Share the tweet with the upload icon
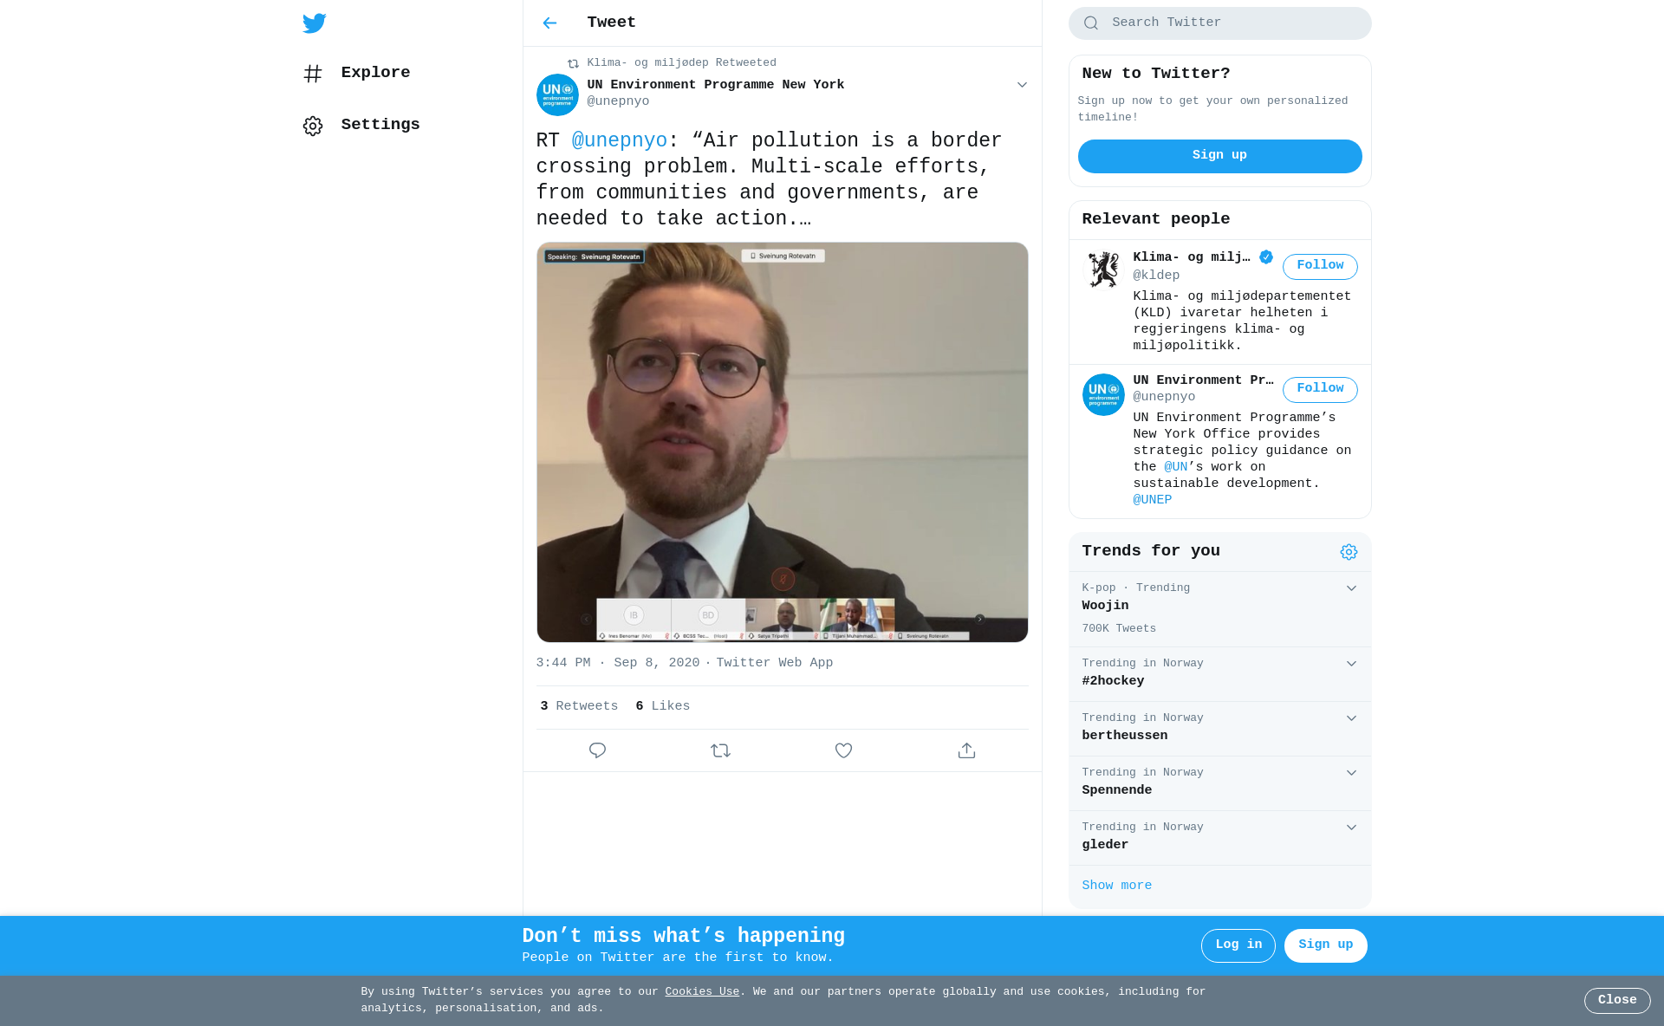The height and width of the screenshot is (1026, 1664). click(x=966, y=750)
